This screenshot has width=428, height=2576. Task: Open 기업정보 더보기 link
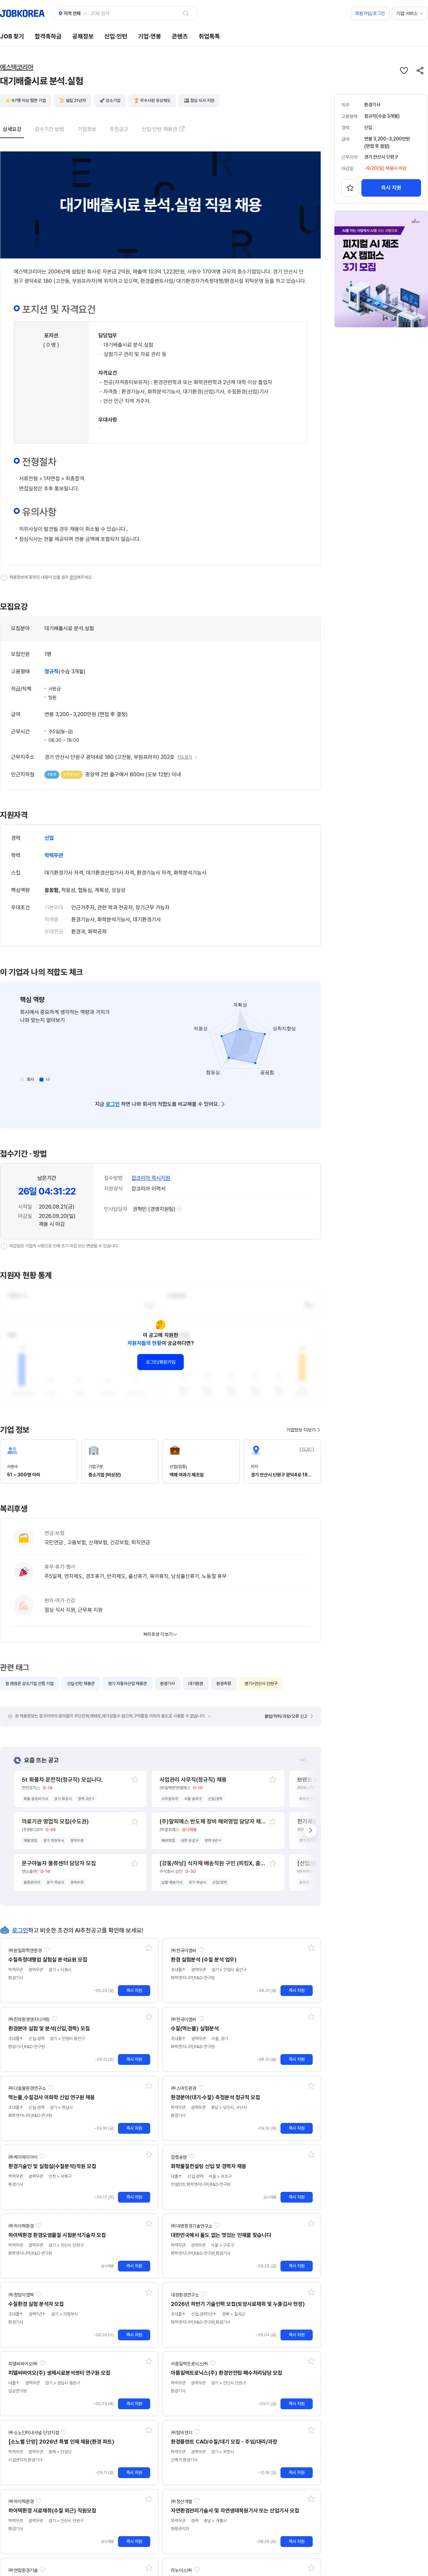303,1430
